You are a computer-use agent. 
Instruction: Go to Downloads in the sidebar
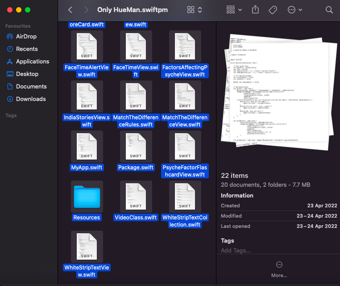click(31, 99)
